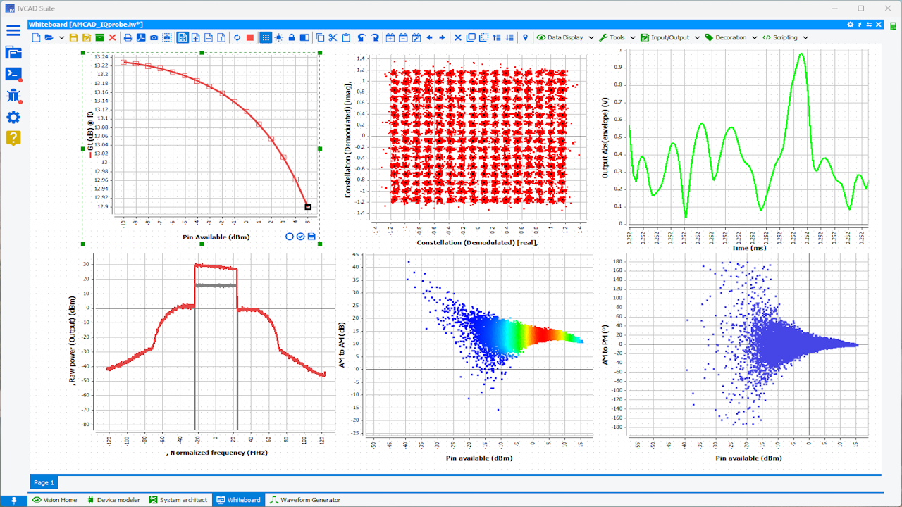
Task: Save the selected Pin Available plot
Action: [310, 237]
